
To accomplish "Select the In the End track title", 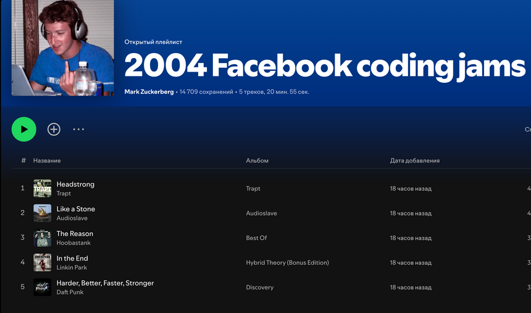I will click(72, 259).
